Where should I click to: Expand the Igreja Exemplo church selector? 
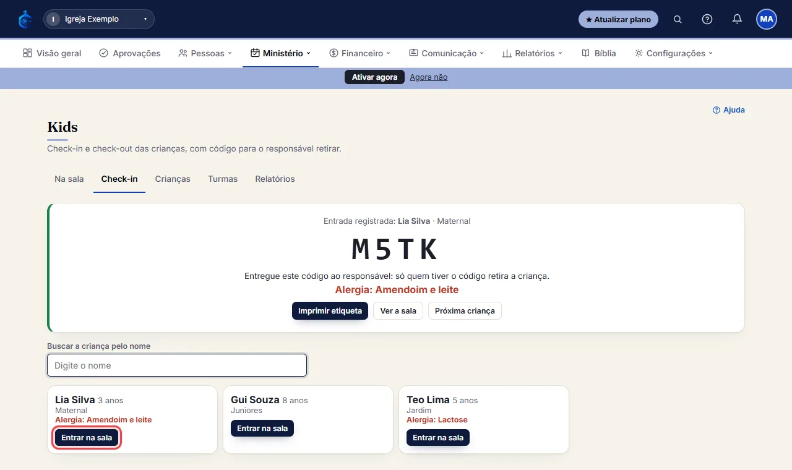(x=99, y=19)
